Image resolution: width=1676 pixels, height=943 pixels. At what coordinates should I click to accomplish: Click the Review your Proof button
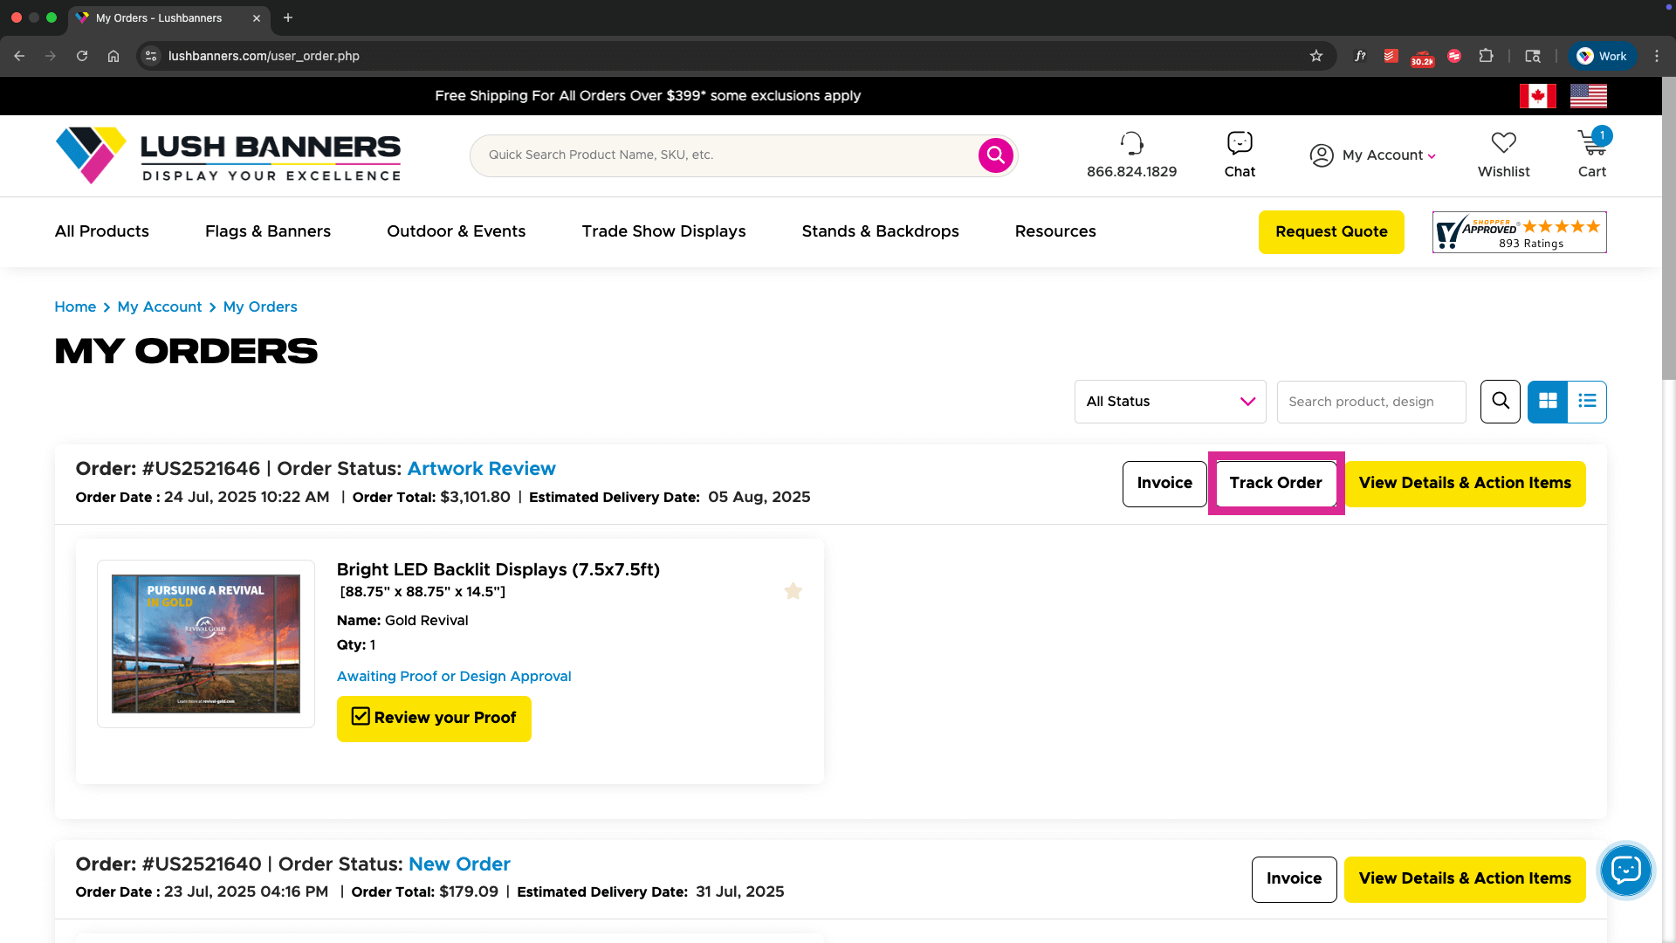434,719
